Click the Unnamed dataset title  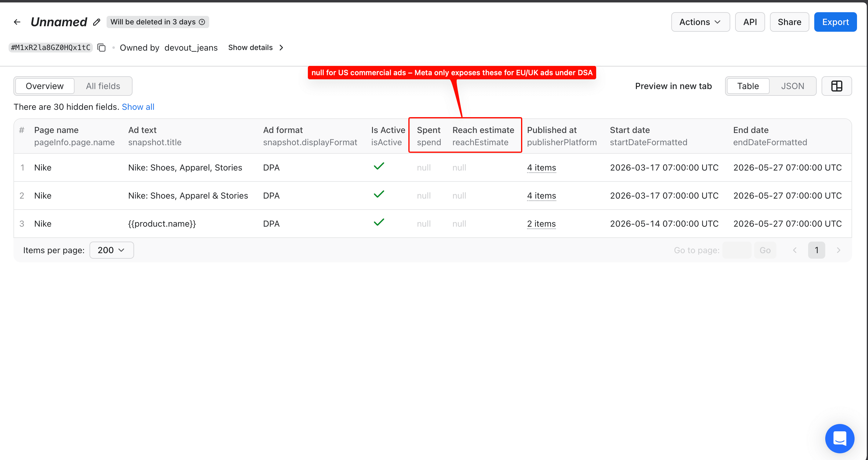coord(59,22)
